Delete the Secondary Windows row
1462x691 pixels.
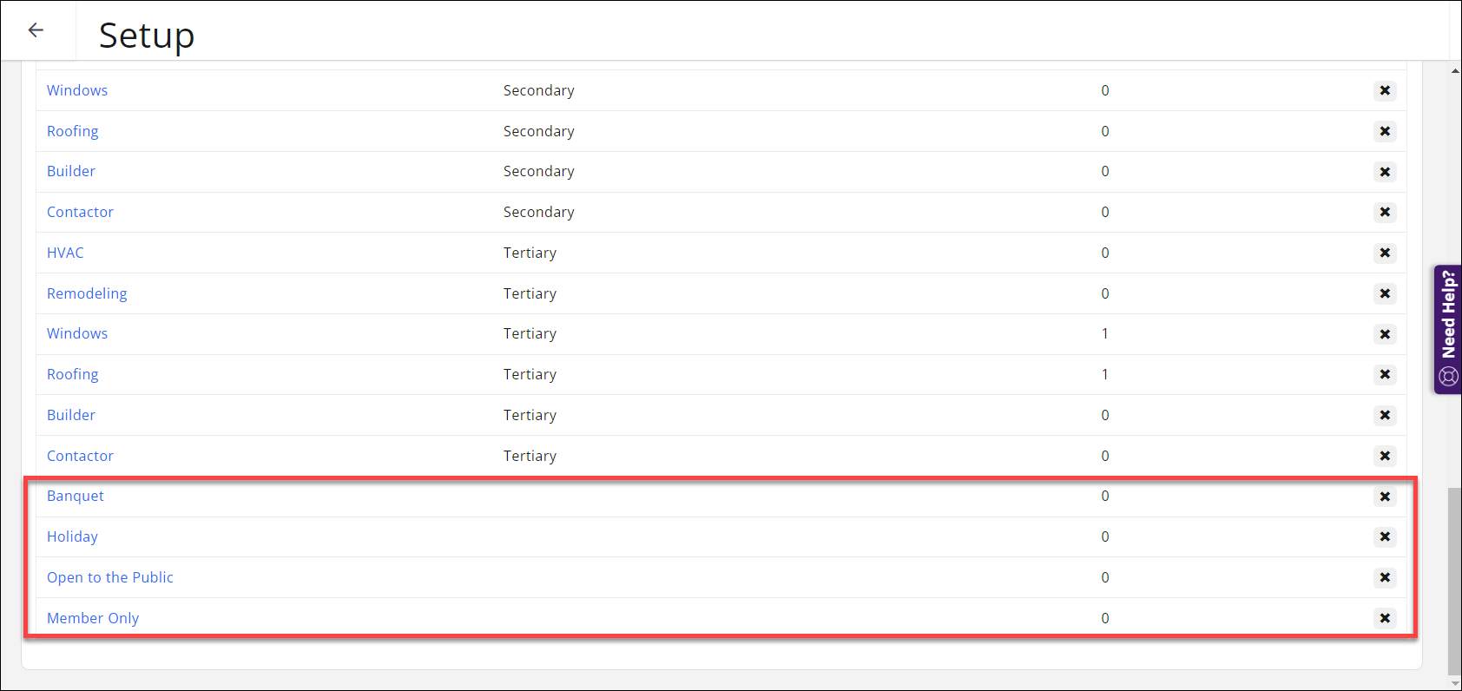pos(1385,90)
